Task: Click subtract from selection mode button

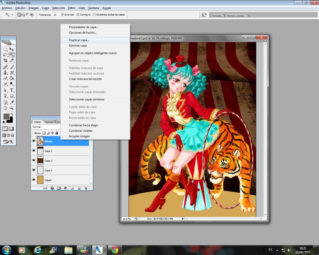Action: coord(27,15)
